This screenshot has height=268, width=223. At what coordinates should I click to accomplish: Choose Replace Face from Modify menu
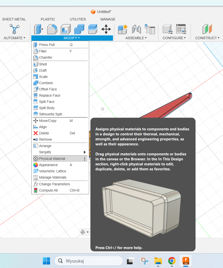pyautogui.click(x=60, y=95)
